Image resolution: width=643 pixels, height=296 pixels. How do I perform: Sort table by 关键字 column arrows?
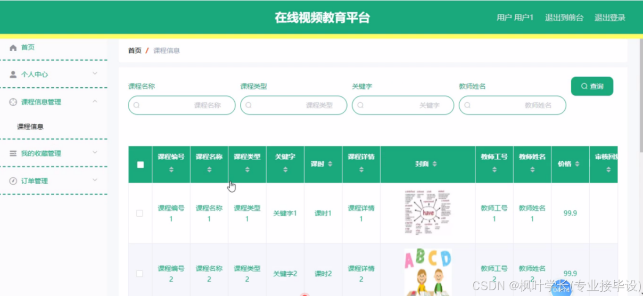pos(285,170)
